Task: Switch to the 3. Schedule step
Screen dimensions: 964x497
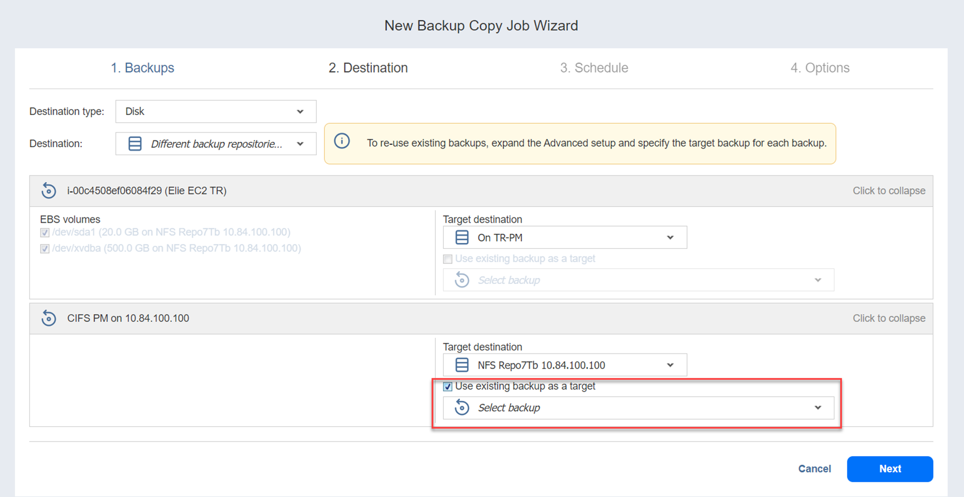Action: tap(594, 68)
